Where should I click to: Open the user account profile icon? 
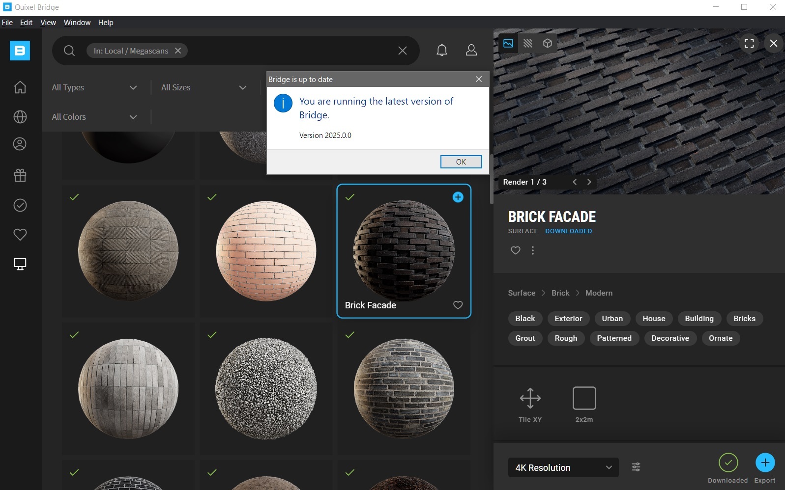(471, 51)
